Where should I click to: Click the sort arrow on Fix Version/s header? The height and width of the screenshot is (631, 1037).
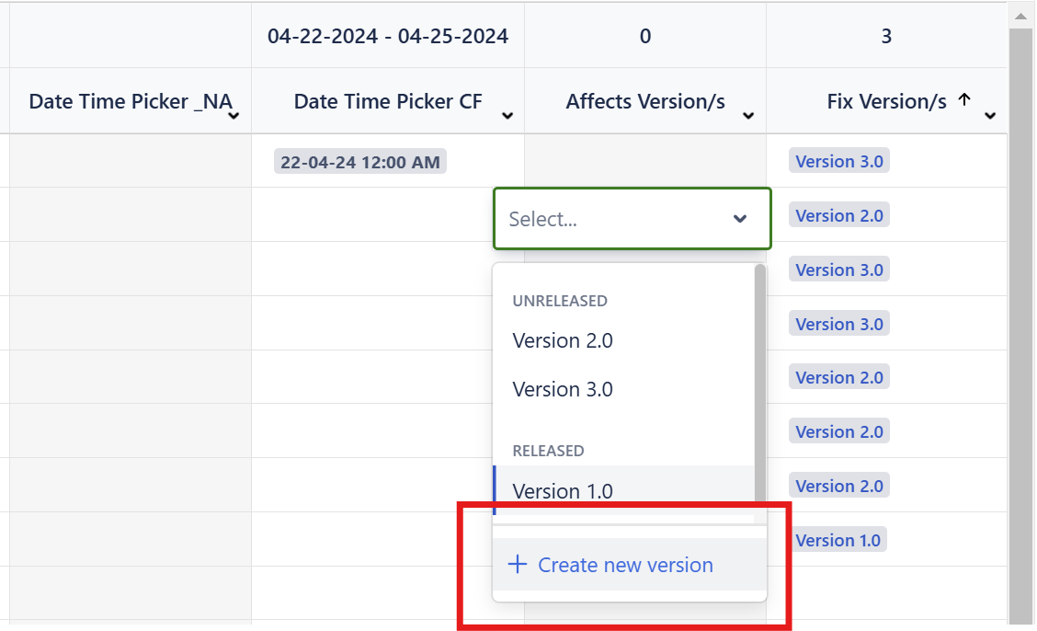click(964, 100)
